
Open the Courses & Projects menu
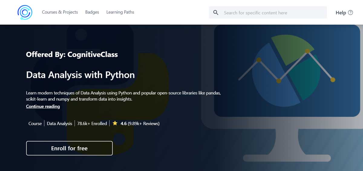click(60, 12)
